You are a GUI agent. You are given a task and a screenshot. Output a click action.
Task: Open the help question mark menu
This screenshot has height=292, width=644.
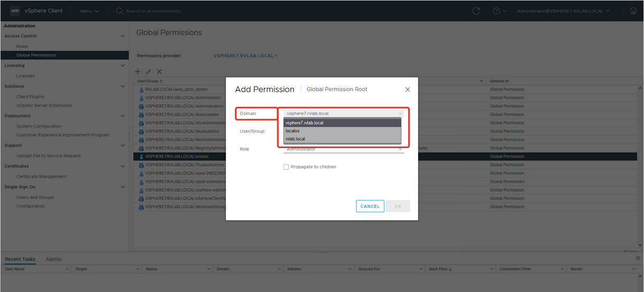pos(499,11)
